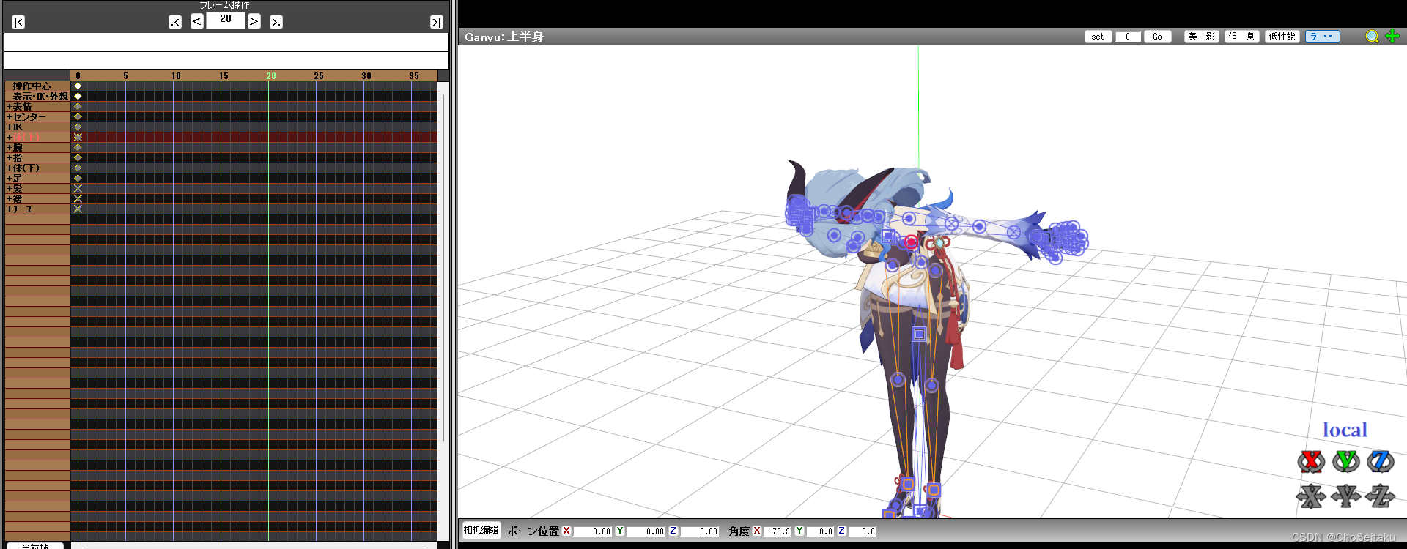The width and height of the screenshot is (1407, 549).
Task: Click the 相机编辑 camera edit button
Action: 481,530
